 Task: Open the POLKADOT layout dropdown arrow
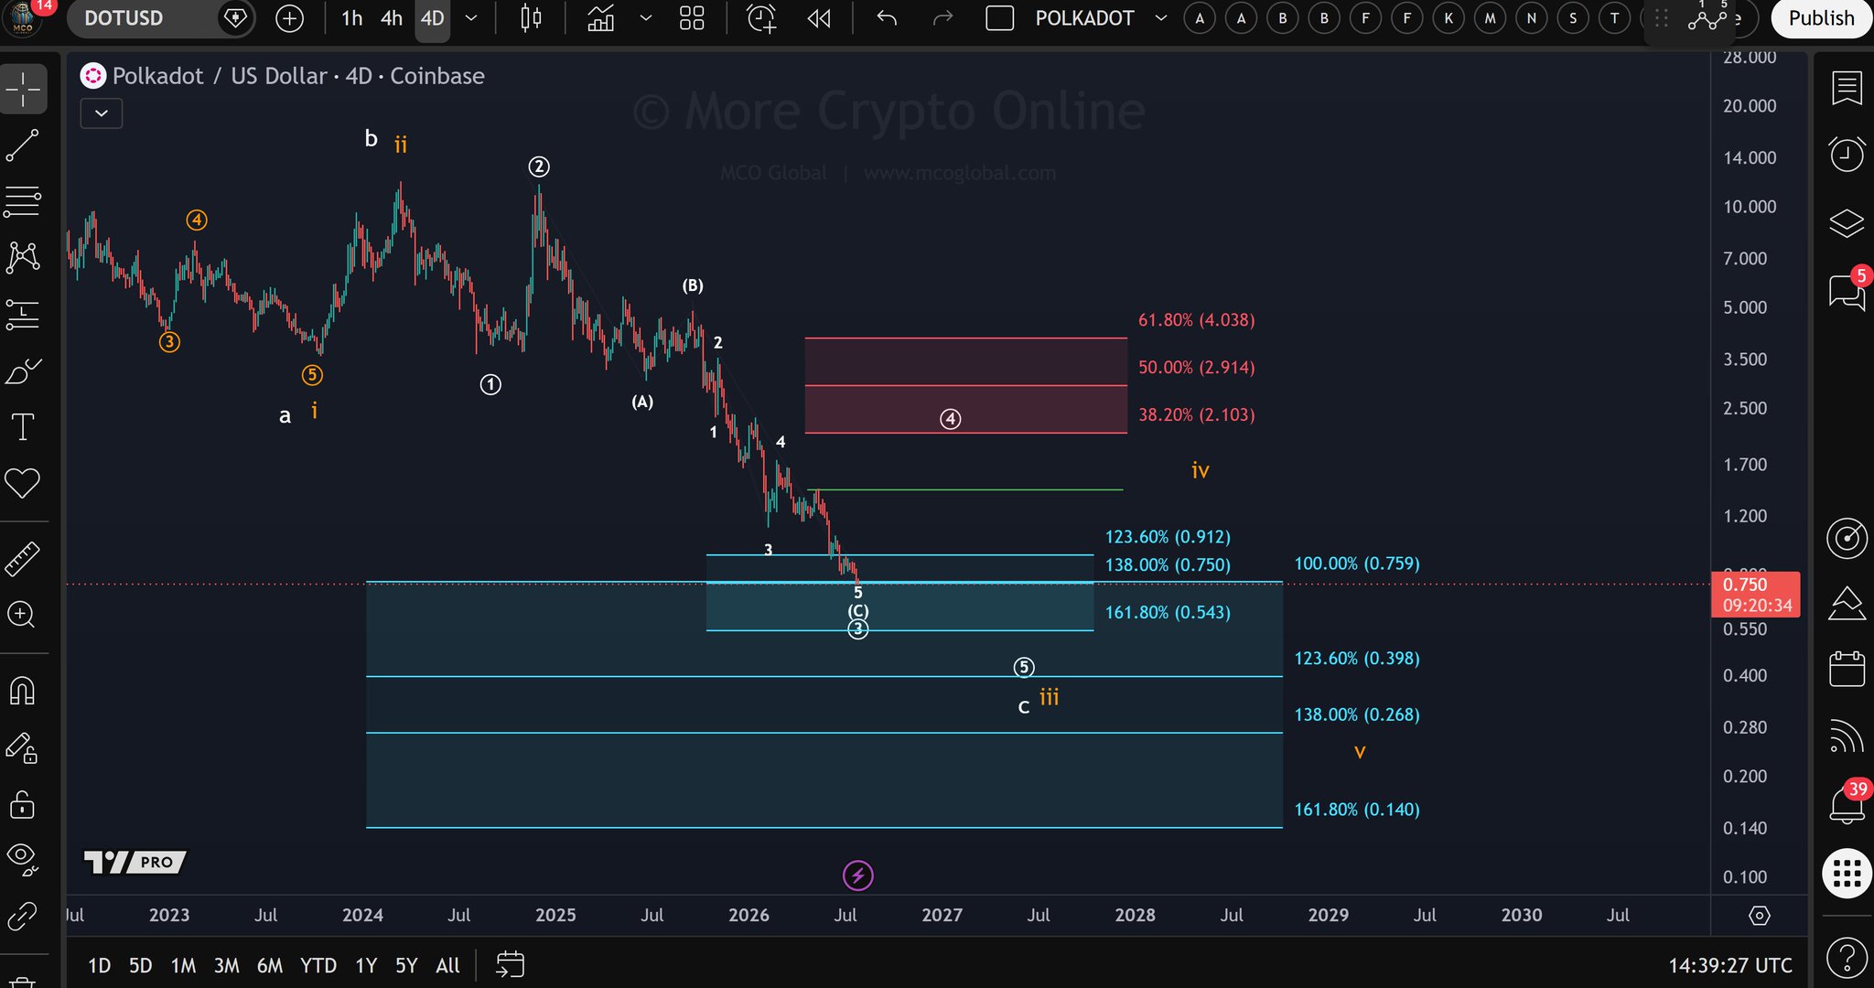1161,18
